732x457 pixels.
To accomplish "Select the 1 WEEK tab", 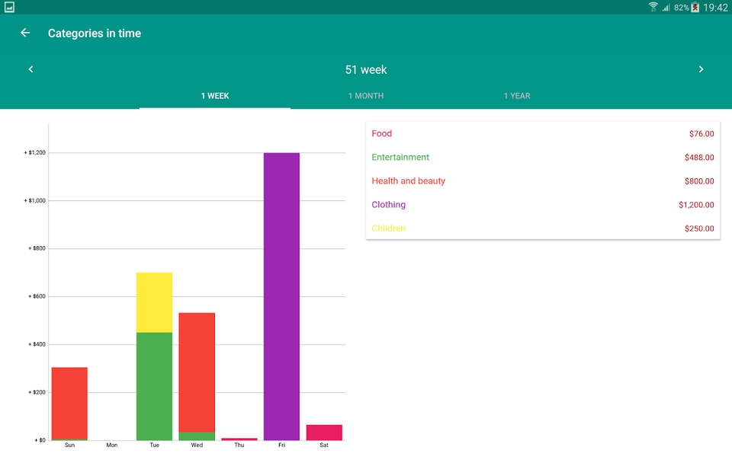I will [215, 96].
